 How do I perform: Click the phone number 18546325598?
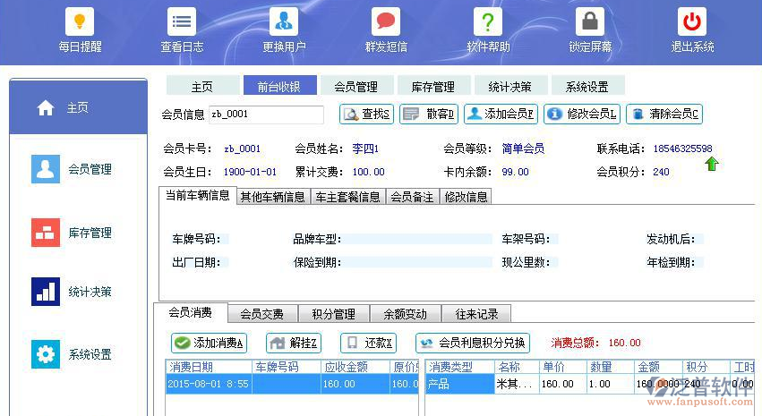point(682,149)
